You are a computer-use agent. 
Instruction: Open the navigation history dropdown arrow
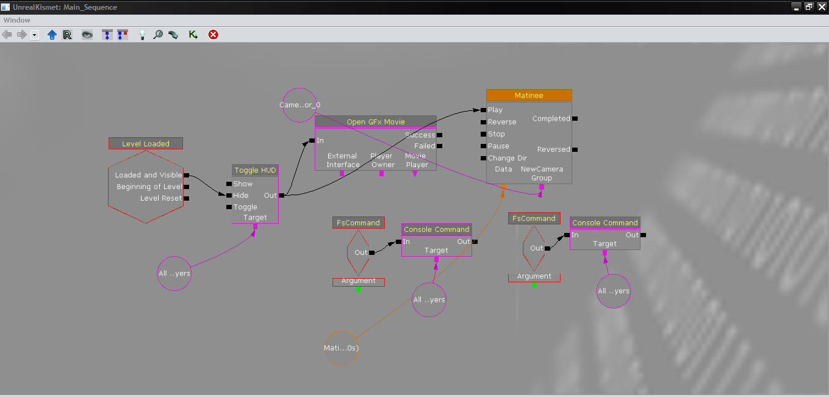pyautogui.click(x=35, y=35)
